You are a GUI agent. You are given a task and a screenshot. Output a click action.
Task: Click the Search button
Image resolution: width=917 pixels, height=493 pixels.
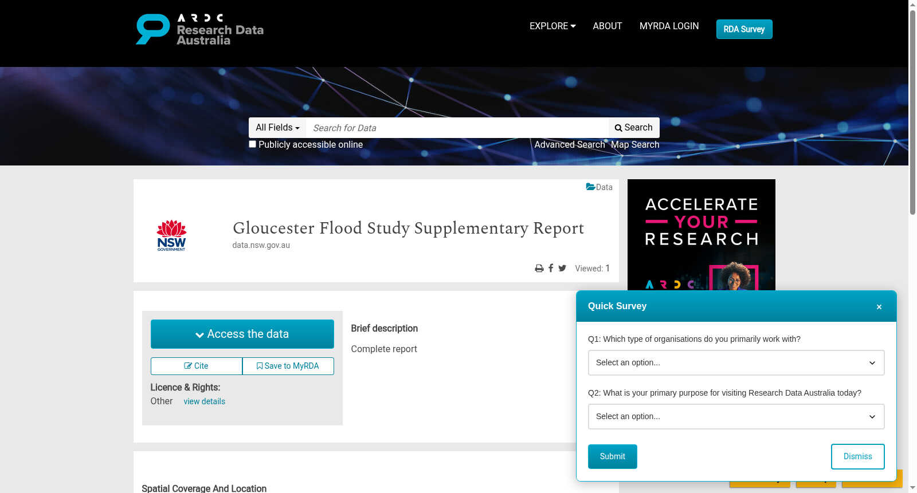(x=634, y=128)
